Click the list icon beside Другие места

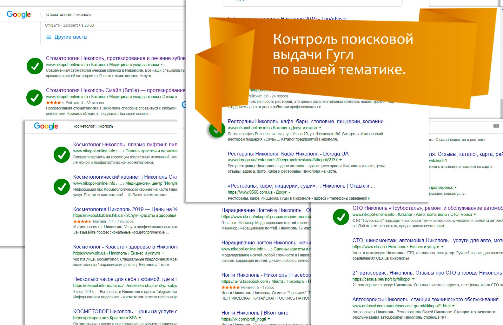(x=48, y=37)
